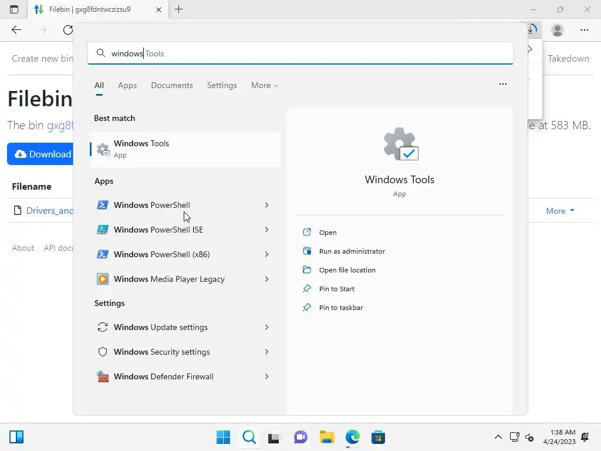This screenshot has height=451, width=601.
Task: Open Microsoft Edge from taskbar
Action: pyautogui.click(x=353, y=437)
